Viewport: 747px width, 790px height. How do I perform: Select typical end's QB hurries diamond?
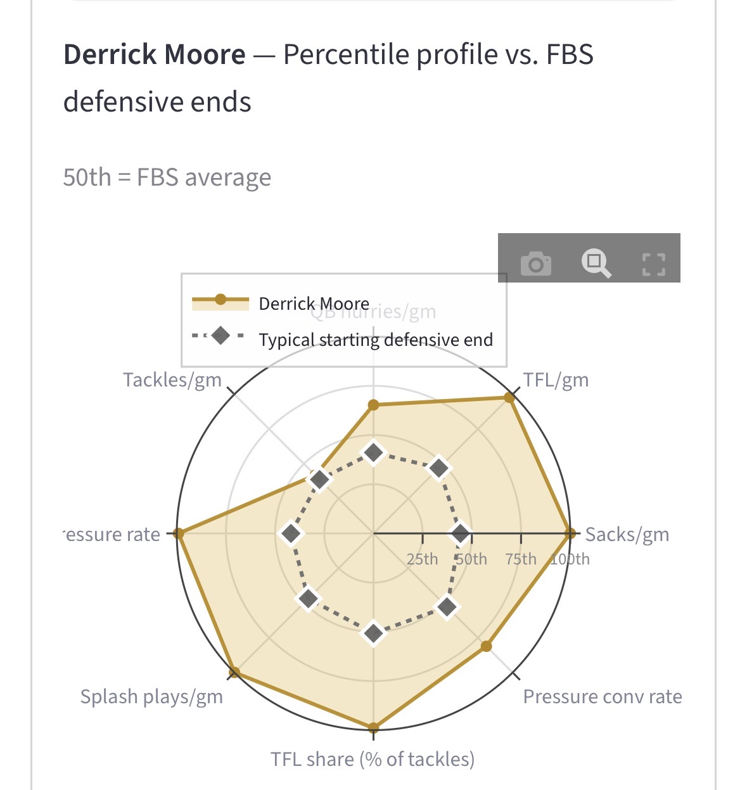point(374,452)
